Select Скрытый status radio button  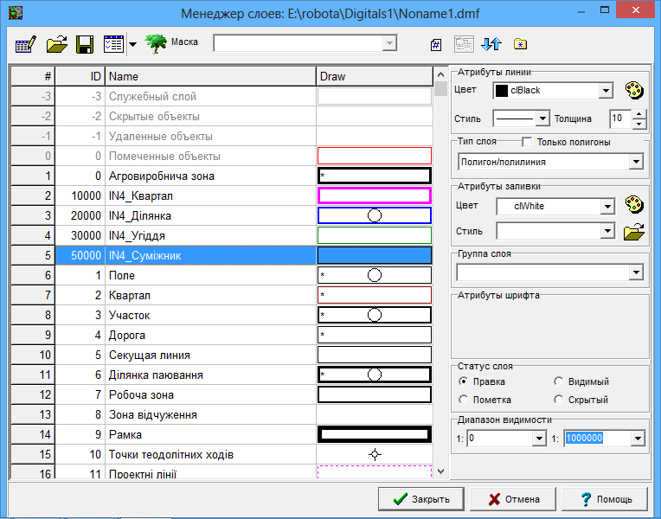(559, 400)
